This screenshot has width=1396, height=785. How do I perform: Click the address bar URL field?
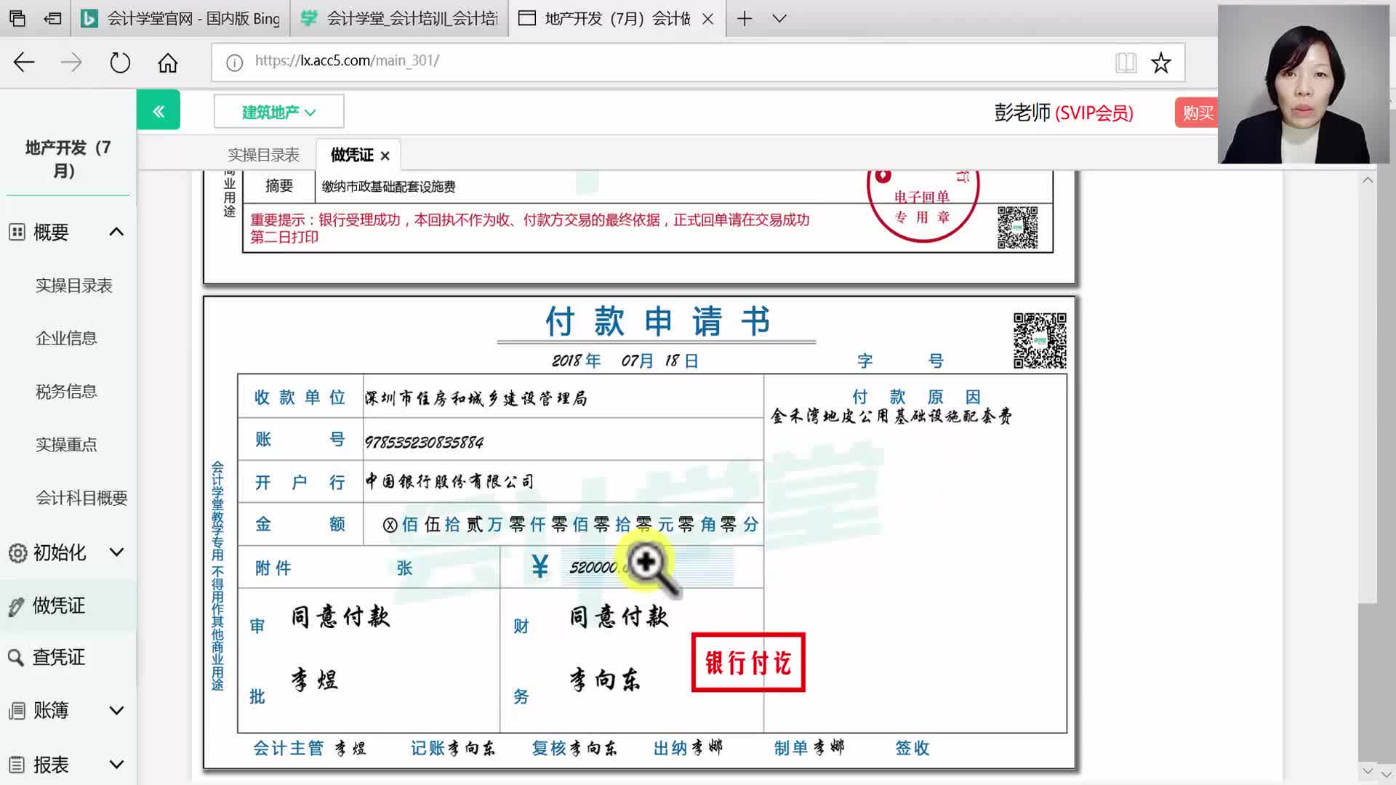(x=509, y=62)
